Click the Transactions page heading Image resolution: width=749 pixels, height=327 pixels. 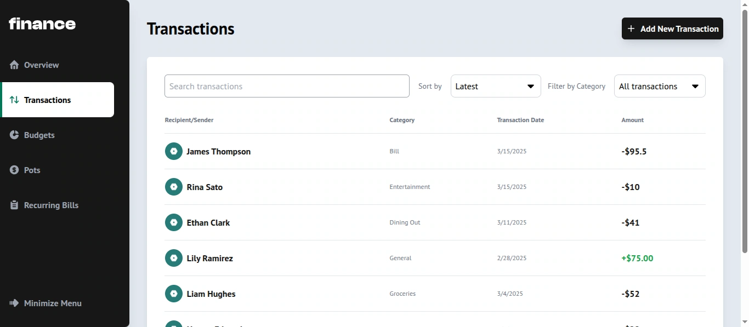tap(191, 29)
